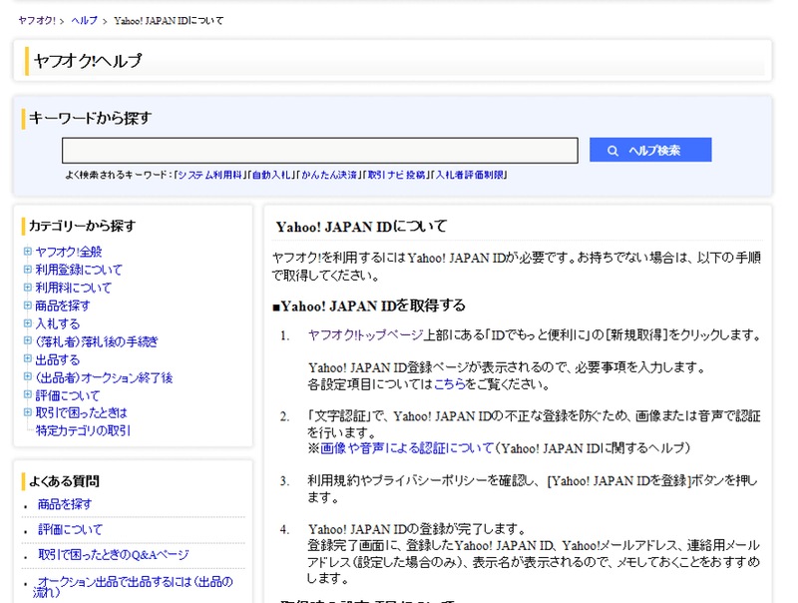Image resolution: width=798 pixels, height=603 pixels.
Task: Select keyword link 取引ナビ 投稿
Action: coord(396,175)
